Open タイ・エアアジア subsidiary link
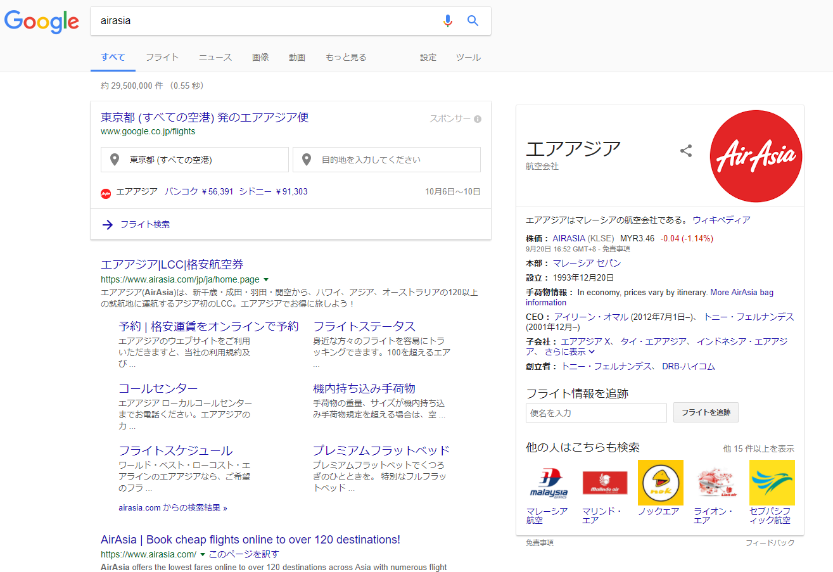 click(654, 342)
